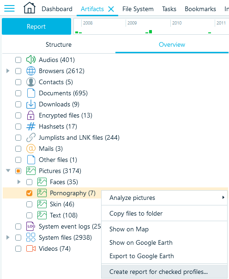Viewport: 229px width, 279px height.
Task: Check the Documents (695) checkbox
Action: (x=18, y=93)
